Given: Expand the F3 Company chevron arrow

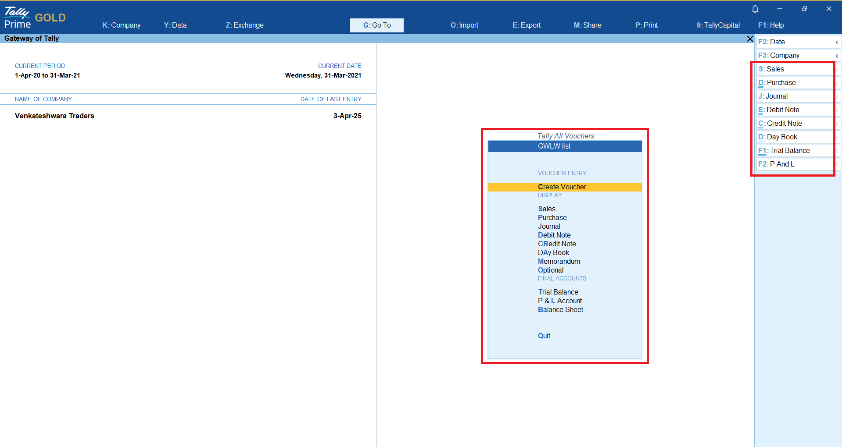Looking at the screenshot, I should click(837, 56).
